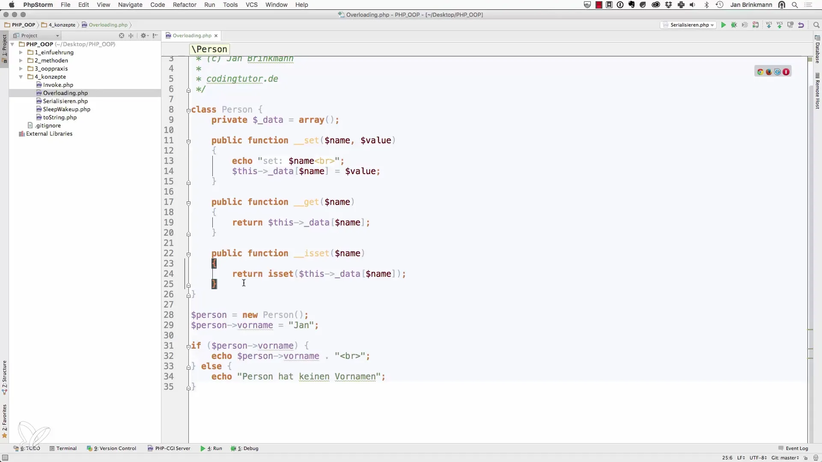The width and height of the screenshot is (822, 462).
Task: Start debugging with the green bug icon
Action: tap(734, 25)
